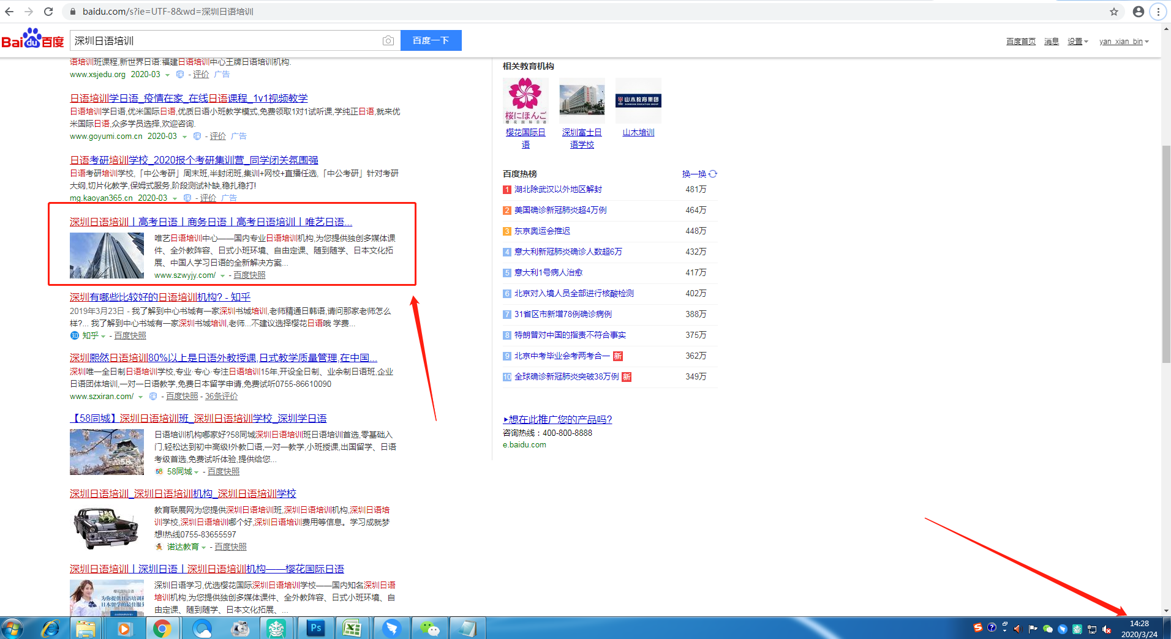The width and height of the screenshot is (1171, 639).
Task: Open 百度首页 in top navigation
Action: point(1020,42)
